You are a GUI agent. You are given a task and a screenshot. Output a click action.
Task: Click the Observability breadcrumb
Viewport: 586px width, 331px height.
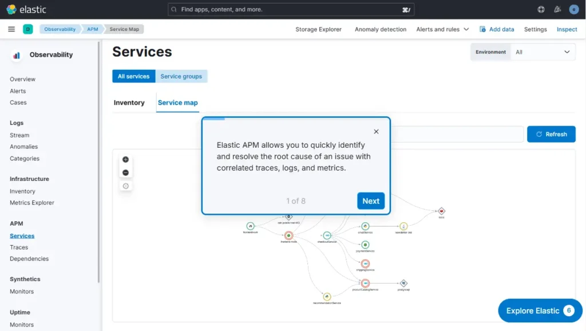tap(60, 29)
